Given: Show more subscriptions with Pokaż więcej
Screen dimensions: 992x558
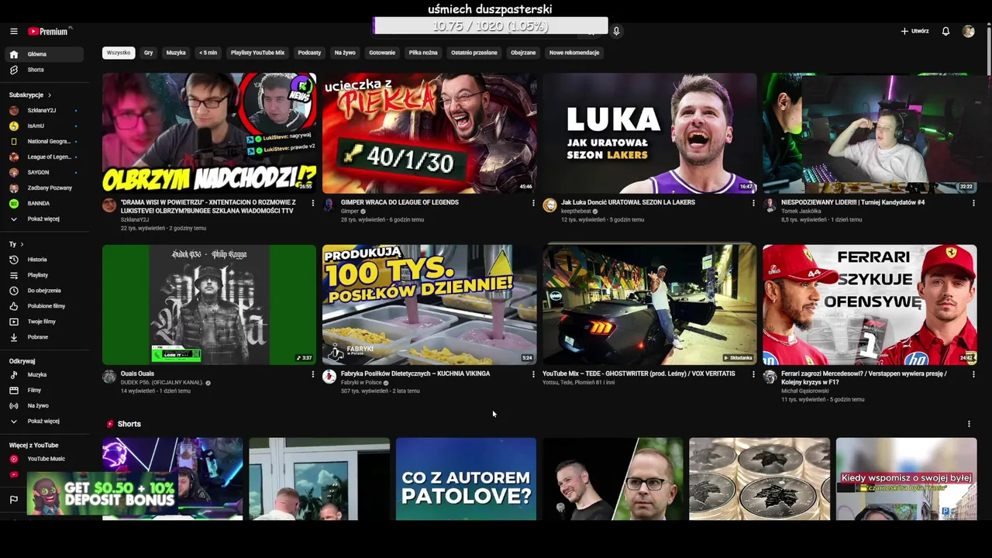Looking at the screenshot, I should point(43,219).
